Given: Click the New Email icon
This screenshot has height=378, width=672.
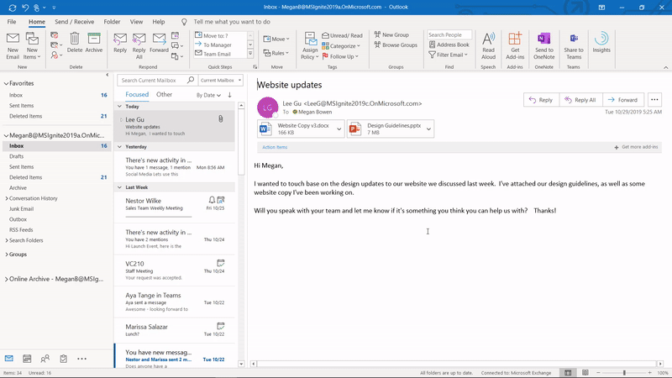Looking at the screenshot, I should click(x=13, y=42).
